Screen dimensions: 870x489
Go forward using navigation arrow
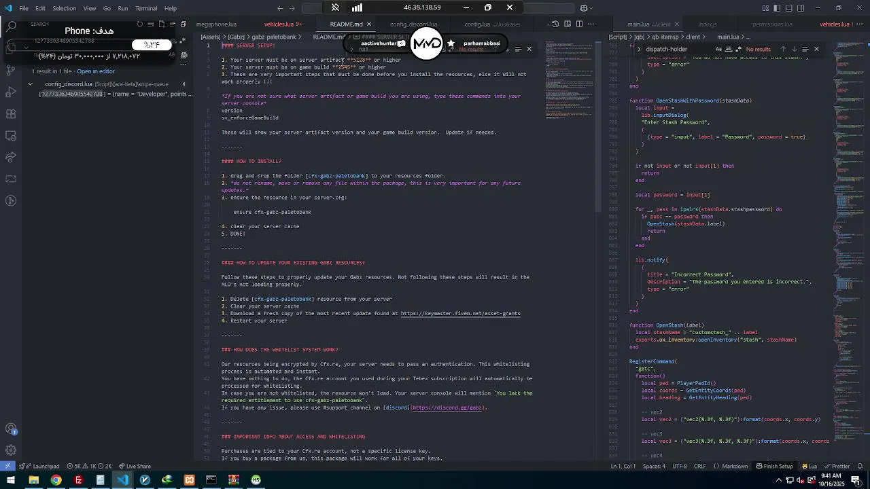click(x=292, y=8)
